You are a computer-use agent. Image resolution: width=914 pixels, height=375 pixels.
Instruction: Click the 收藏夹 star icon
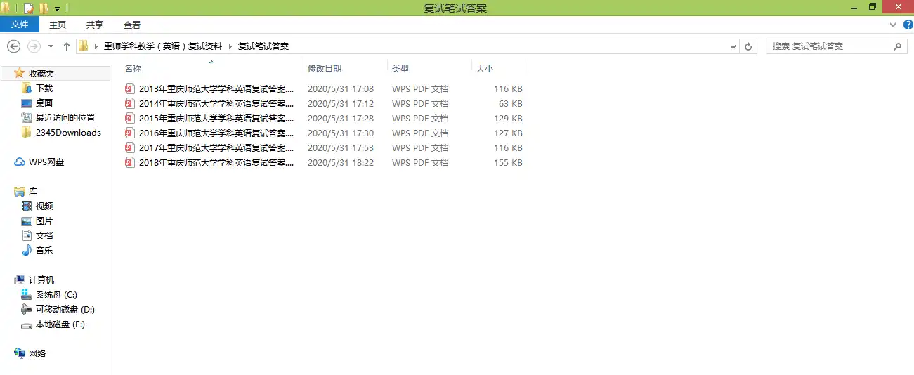click(x=20, y=73)
